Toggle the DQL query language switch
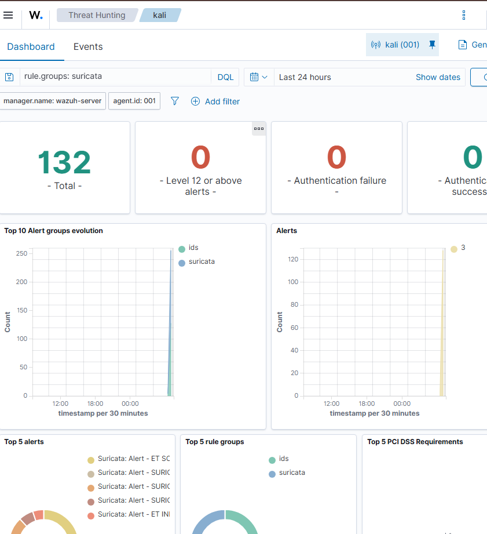This screenshot has width=487, height=534. 225,77
